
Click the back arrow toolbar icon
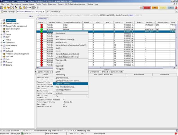pos(28,8)
